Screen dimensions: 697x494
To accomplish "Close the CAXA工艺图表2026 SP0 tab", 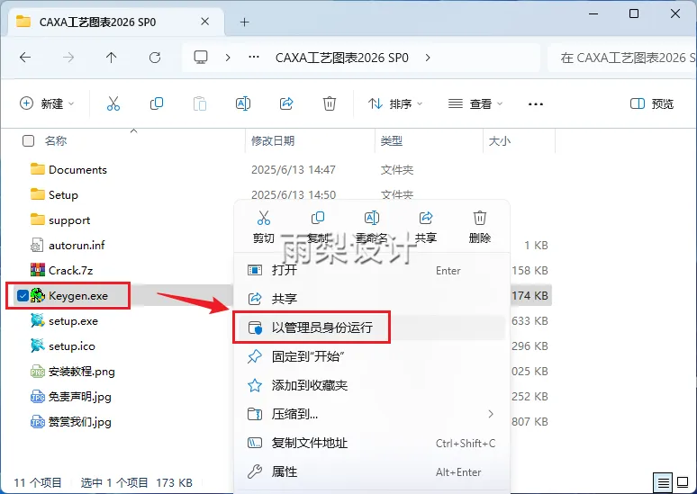I will coord(205,22).
